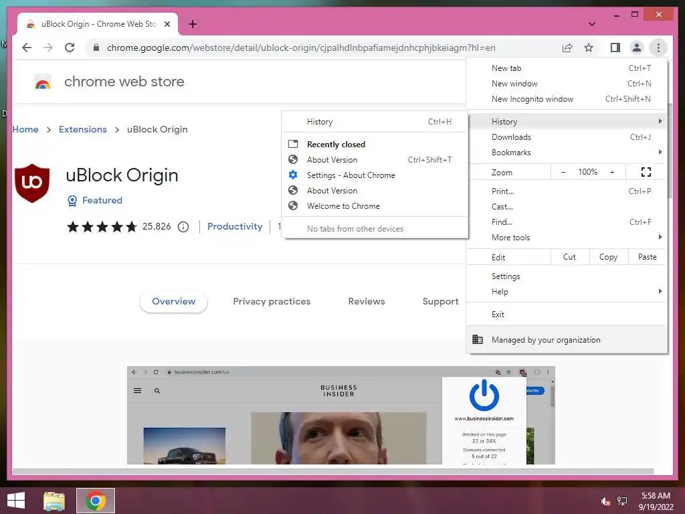The width and height of the screenshot is (685, 514).
Task: Reload the page with the refresh icon
Action: coord(70,48)
